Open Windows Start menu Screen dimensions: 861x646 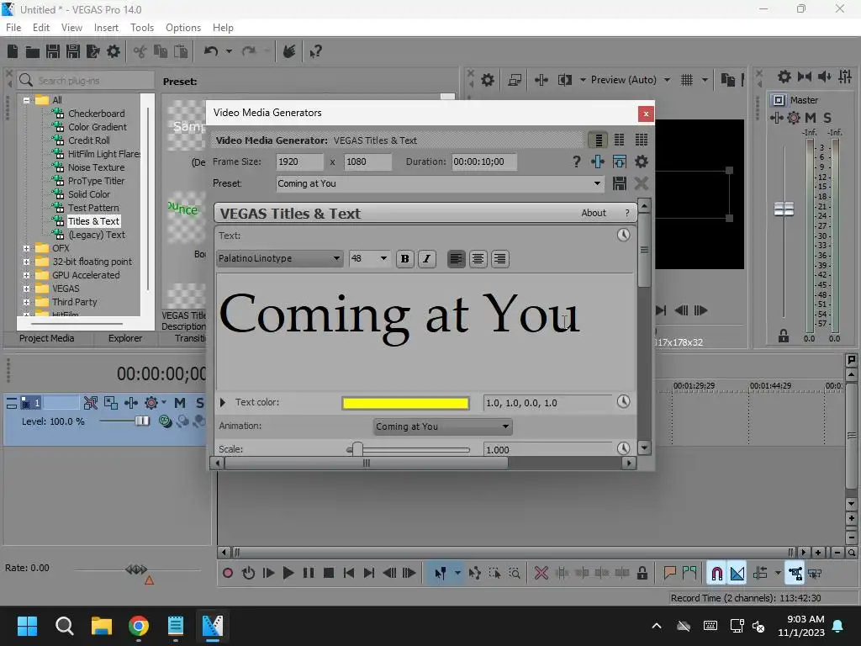(x=27, y=626)
